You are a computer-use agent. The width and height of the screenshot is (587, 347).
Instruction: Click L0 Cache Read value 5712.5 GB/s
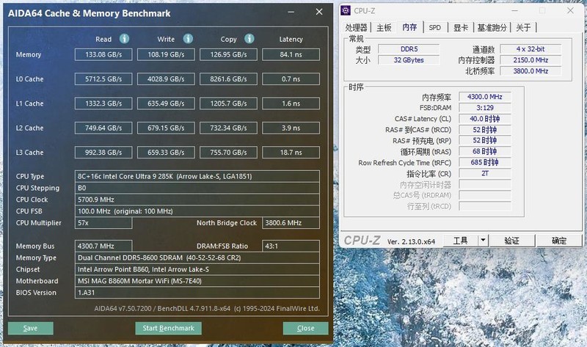pyautogui.click(x=103, y=79)
